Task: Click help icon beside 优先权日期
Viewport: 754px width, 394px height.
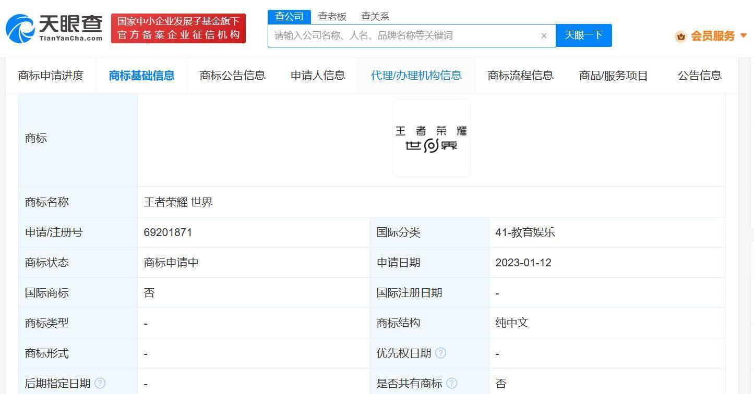Action: [x=441, y=353]
